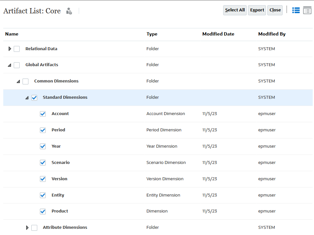Check the Relational Data checkbox
314x235 pixels.
point(17,49)
